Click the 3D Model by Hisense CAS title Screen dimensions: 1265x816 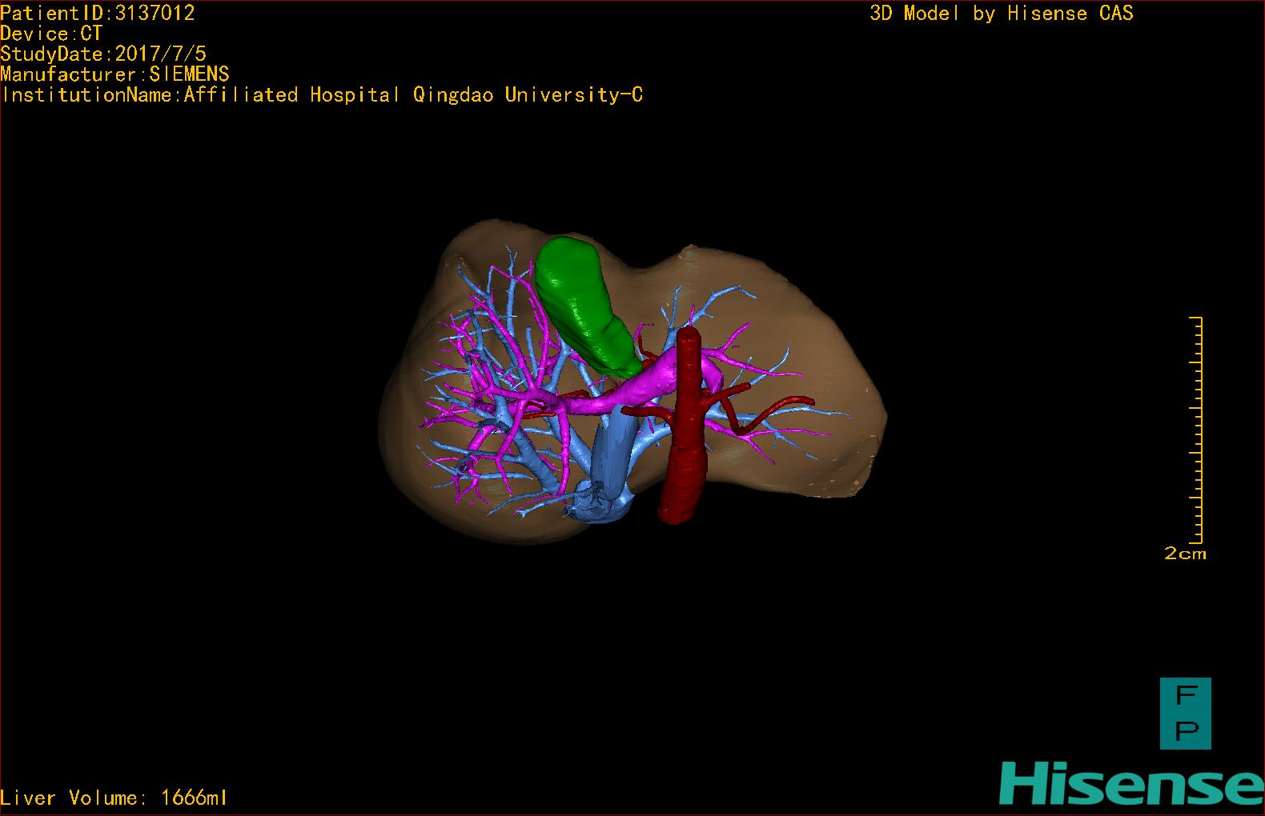pyautogui.click(x=1002, y=13)
